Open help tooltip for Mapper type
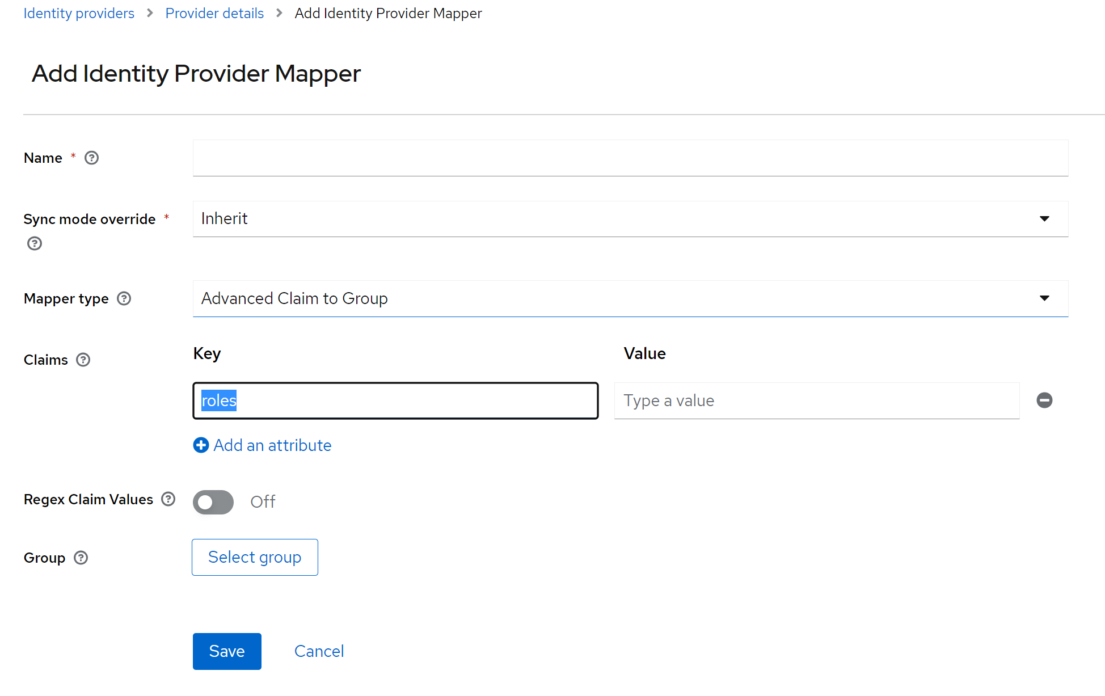 coord(124,298)
